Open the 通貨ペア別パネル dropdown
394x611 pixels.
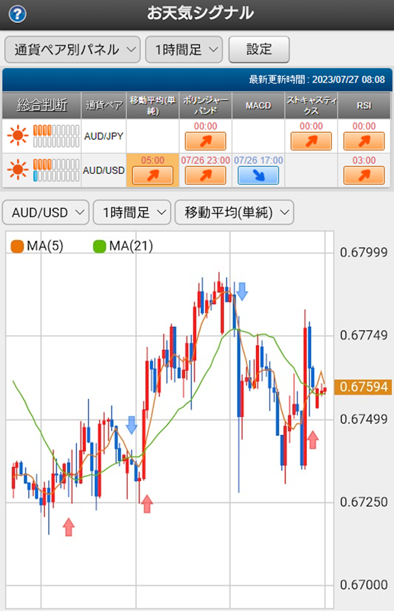pos(72,49)
